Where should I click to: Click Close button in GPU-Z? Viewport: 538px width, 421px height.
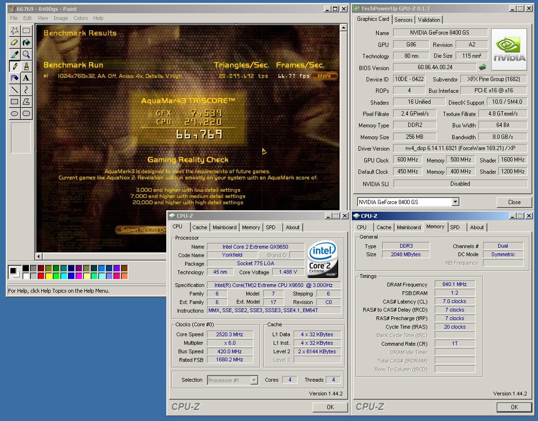(x=514, y=202)
